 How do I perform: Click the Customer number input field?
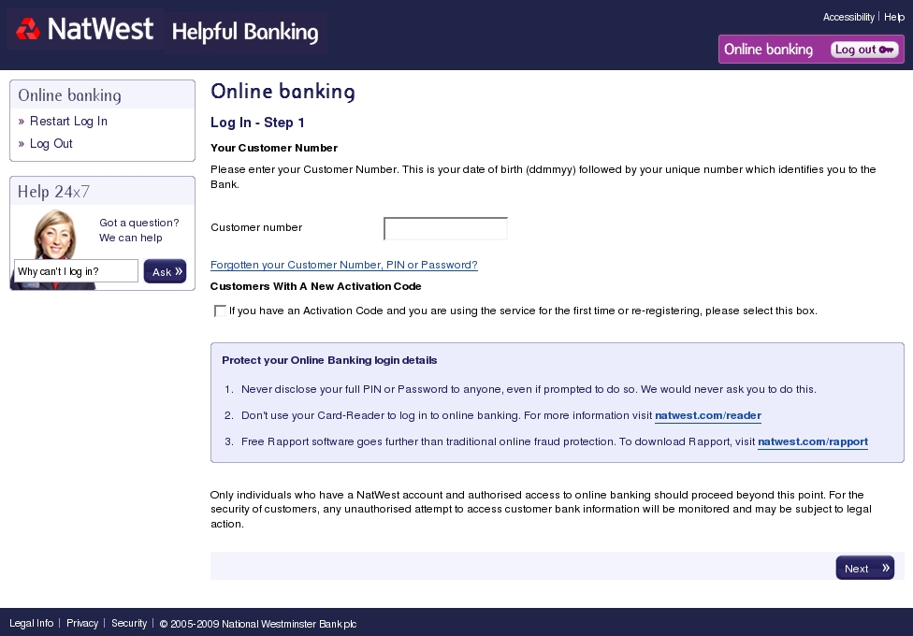(x=445, y=228)
